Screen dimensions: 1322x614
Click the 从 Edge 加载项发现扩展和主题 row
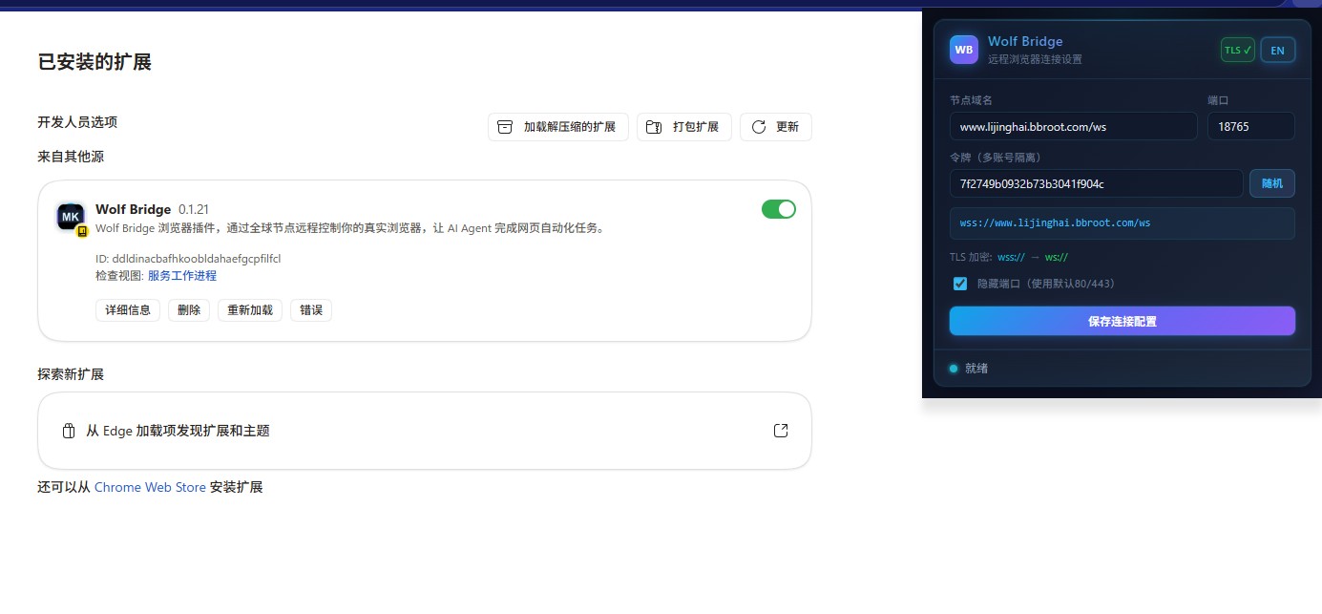[425, 431]
